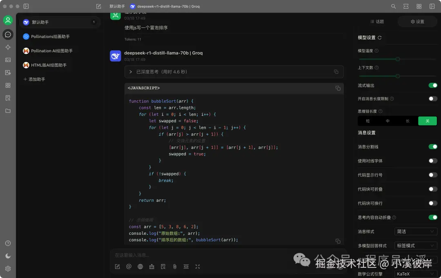Set thinking chain length to 中
Image resolution: width=441 pixels, height=278 pixels.
click(x=388, y=121)
